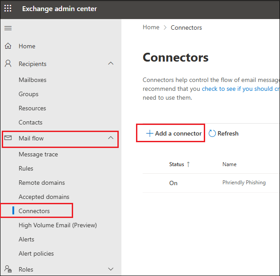Collapse the Recipients section chevron
The width and height of the screenshot is (280, 276).
pyautogui.click(x=111, y=63)
